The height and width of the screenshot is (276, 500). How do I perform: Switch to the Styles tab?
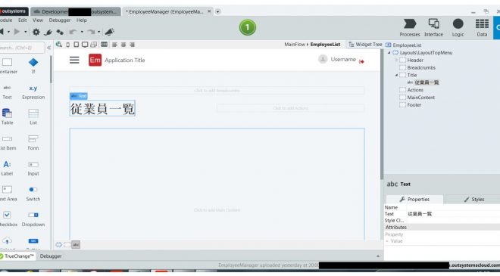[473, 200]
